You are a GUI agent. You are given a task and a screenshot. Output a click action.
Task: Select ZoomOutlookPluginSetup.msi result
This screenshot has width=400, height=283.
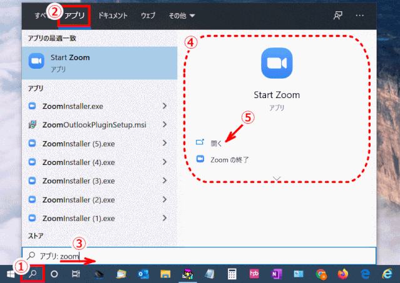tap(100, 125)
